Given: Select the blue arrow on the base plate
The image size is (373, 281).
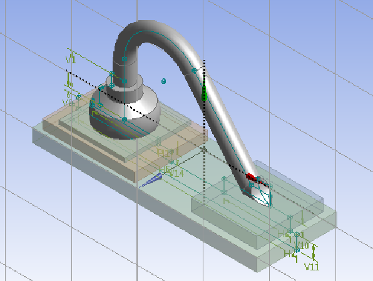Looking at the screenshot, I should (x=151, y=181).
